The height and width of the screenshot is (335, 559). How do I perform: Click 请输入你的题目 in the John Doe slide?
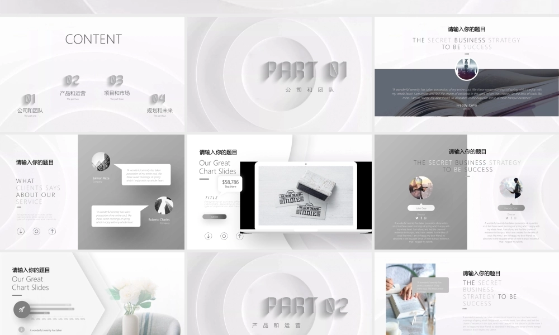point(467,152)
